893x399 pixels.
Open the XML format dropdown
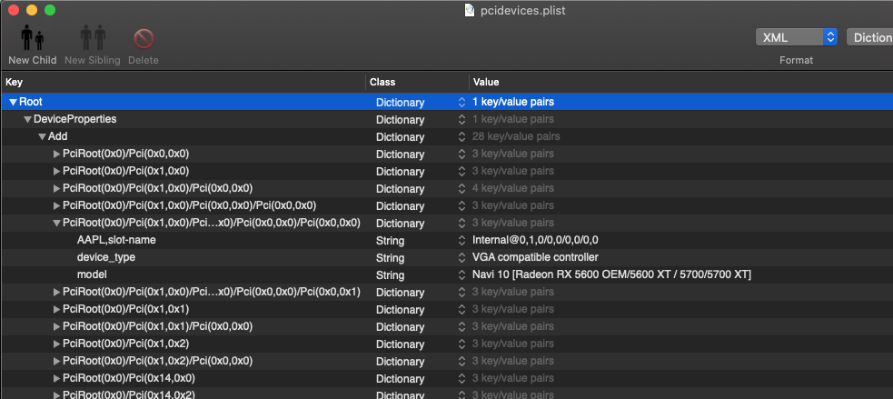point(796,37)
